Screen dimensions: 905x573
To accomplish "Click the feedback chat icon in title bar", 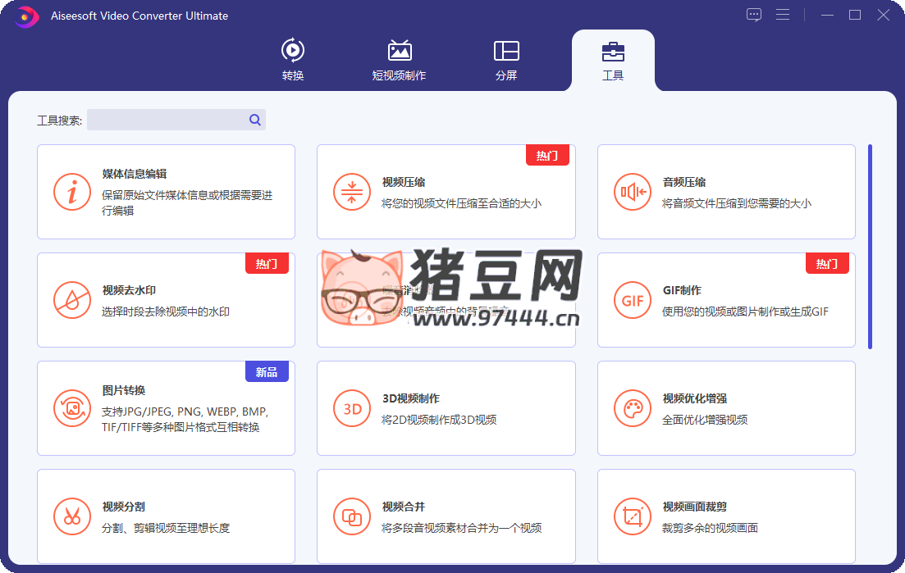I will pos(754,15).
